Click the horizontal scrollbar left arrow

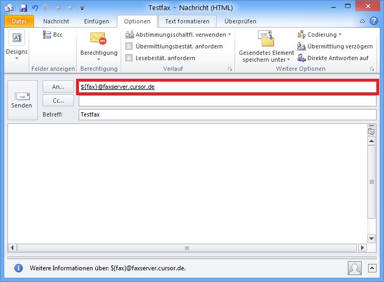tap(12, 248)
